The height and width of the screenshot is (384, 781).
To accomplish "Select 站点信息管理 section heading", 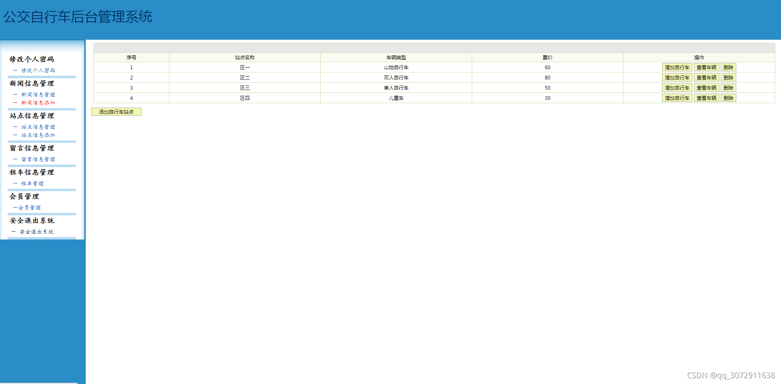I will coord(32,116).
